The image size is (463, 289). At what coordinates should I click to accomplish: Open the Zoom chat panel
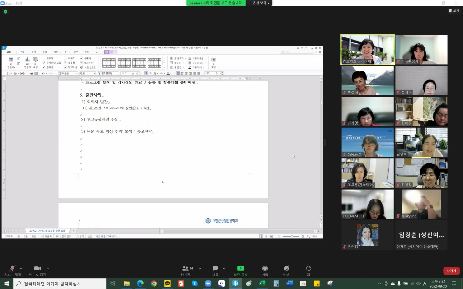215,269
